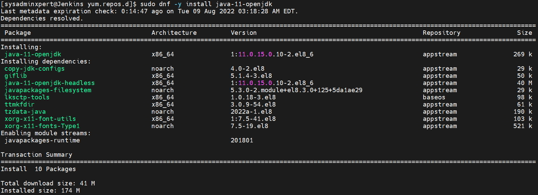Screen dimensions: 538x195
Task: Click the Version column header
Action: click(243, 33)
